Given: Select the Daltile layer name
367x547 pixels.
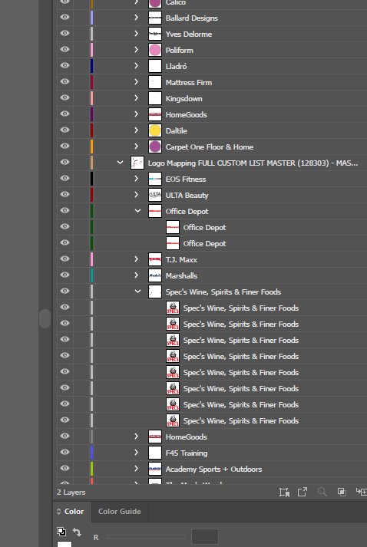Looking at the screenshot, I should pos(177,131).
